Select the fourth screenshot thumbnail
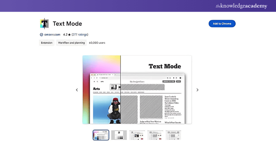Screen dimensions: 276x146 [x=155, y=135]
